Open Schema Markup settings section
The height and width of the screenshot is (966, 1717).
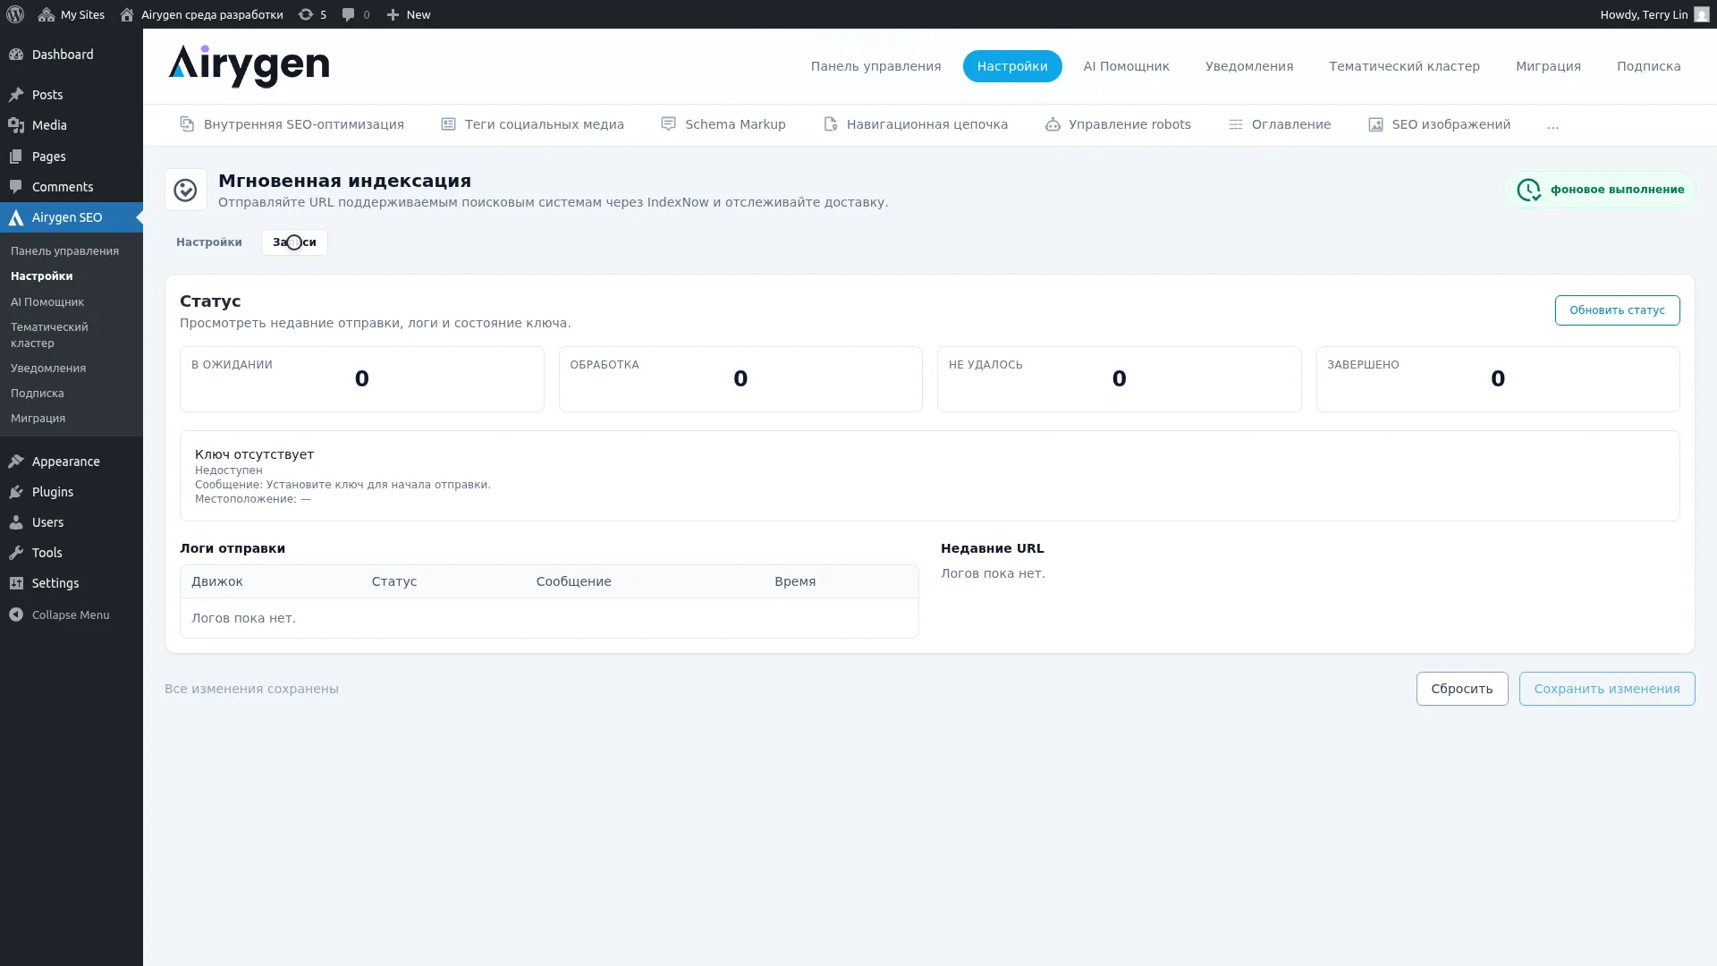click(723, 124)
